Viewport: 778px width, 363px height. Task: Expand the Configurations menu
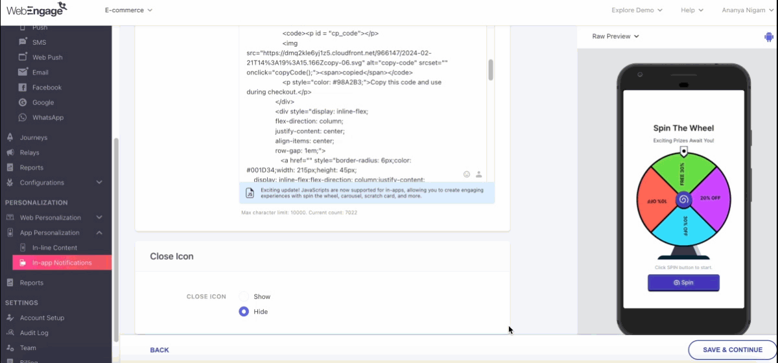coord(99,183)
